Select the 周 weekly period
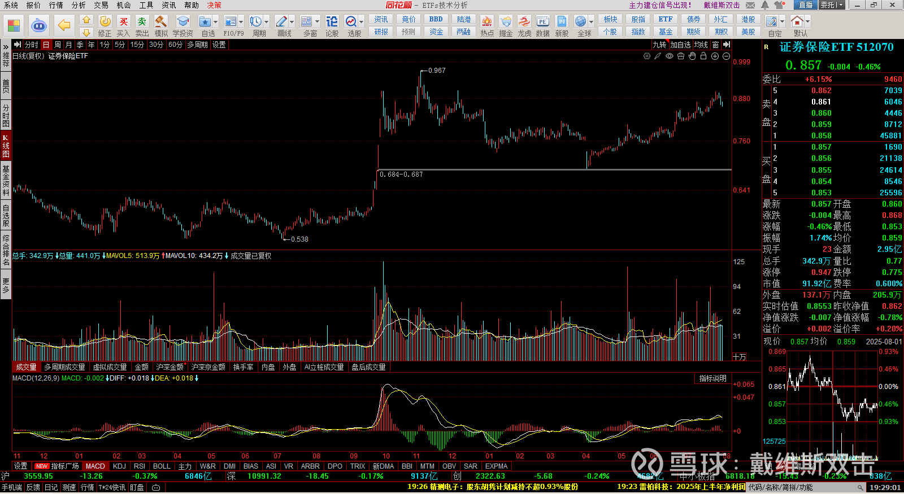 pyautogui.click(x=58, y=45)
